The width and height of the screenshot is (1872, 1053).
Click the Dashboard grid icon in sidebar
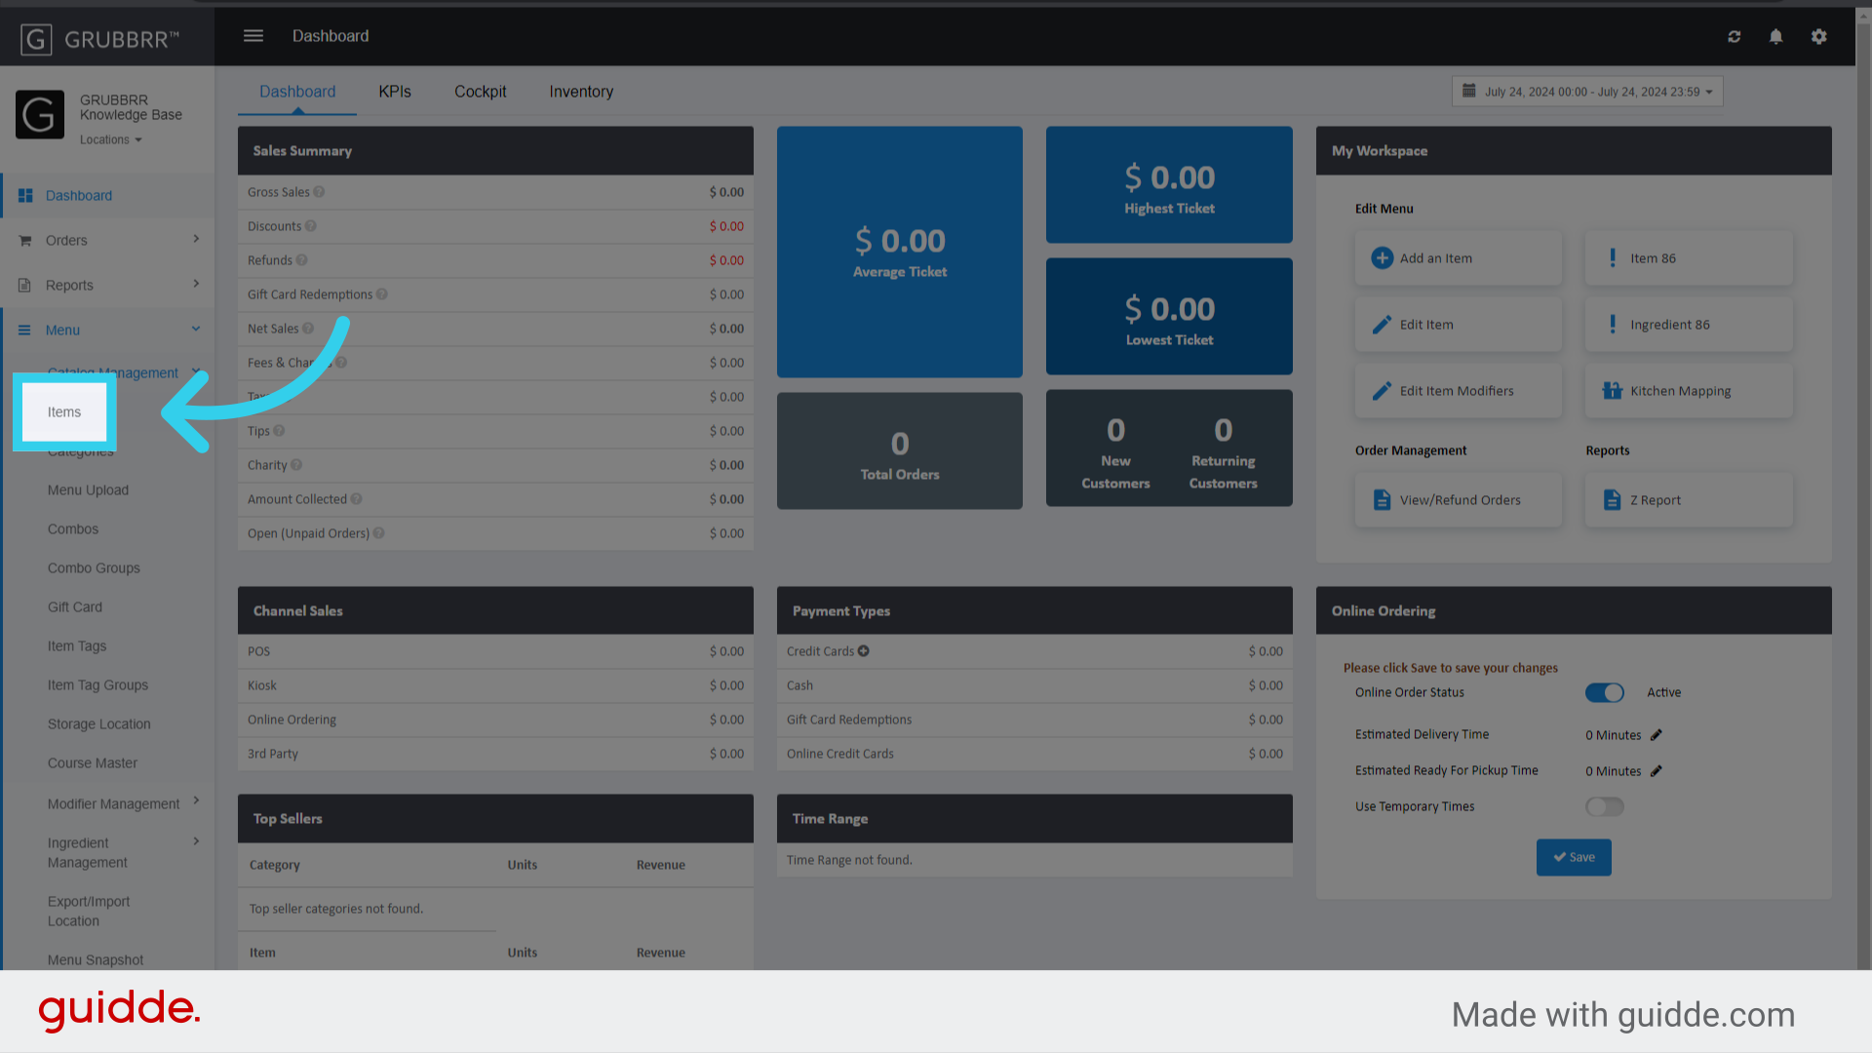click(x=25, y=196)
